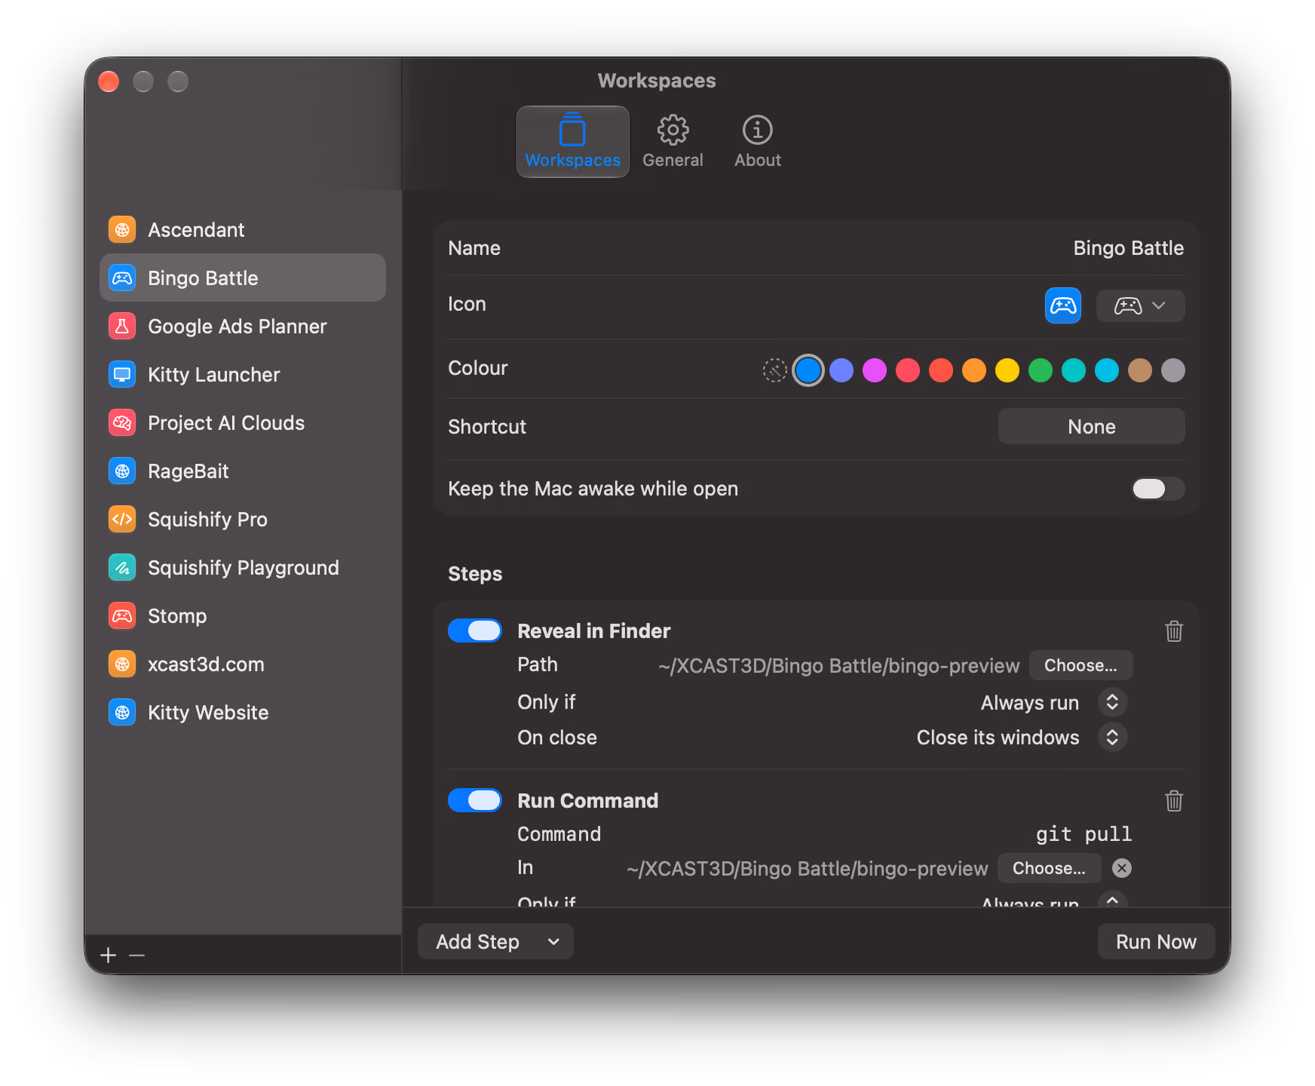
Task: Edit the Bingo Battle name field
Action: coord(1128,248)
